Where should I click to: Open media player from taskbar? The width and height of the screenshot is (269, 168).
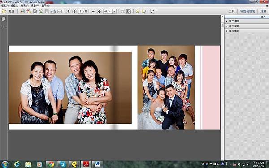[x=39, y=164]
